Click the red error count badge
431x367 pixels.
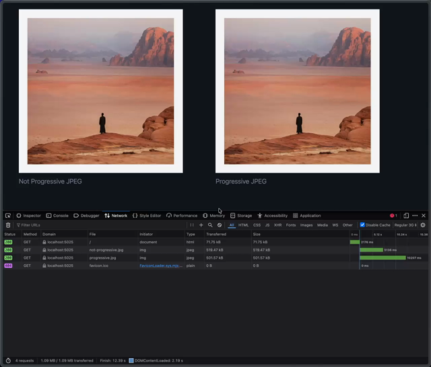[x=394, y=216]
